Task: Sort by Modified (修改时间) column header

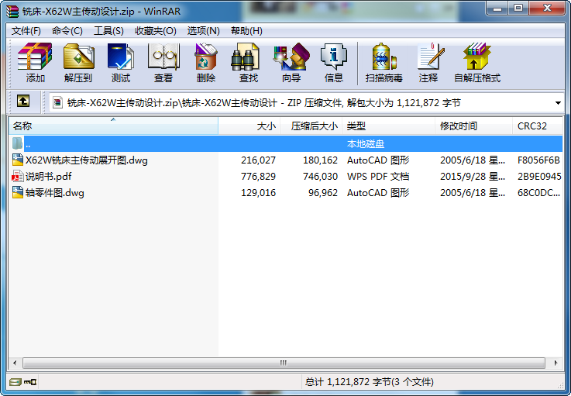Action: (473, 126)
